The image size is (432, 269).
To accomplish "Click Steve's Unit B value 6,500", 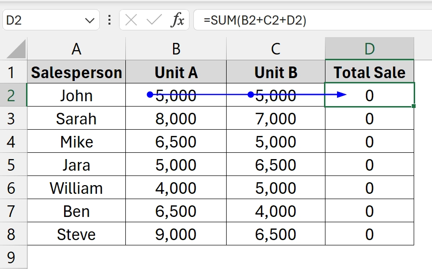I will click(276, 234).
